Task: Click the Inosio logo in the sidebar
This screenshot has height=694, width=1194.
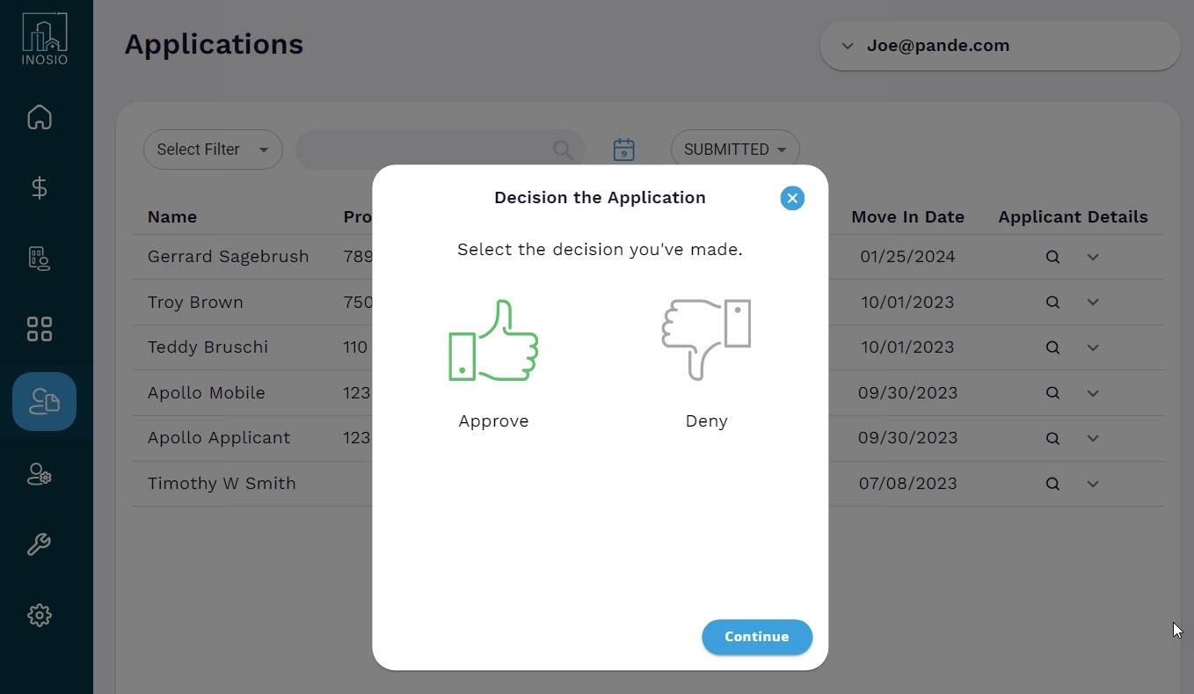Action: 45,39
